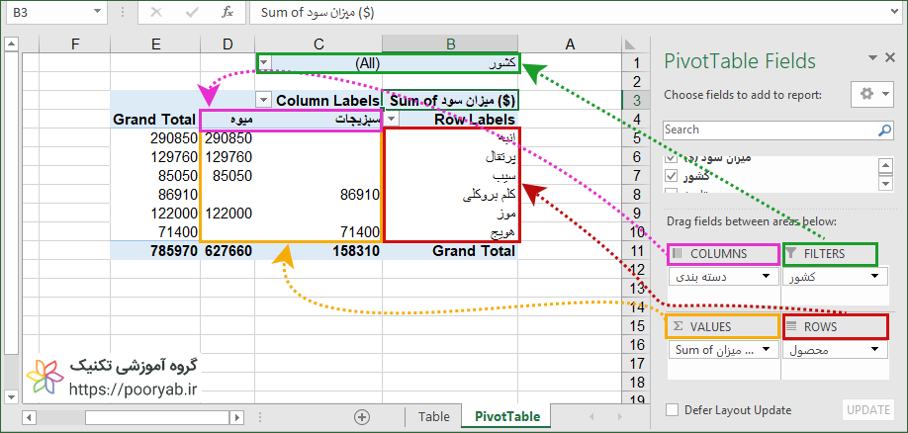Click the 71400 value in column C

click(359, 232)
